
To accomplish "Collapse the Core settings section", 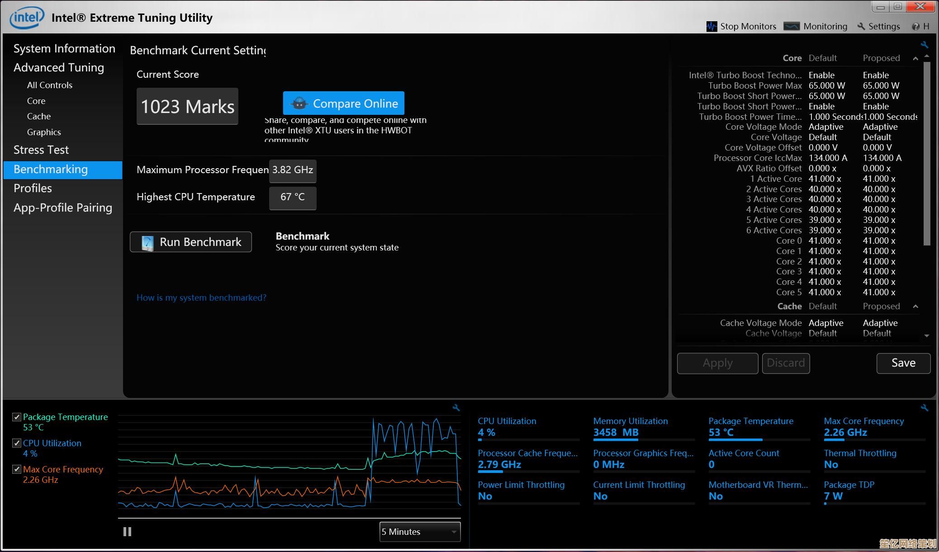I will point(916,58).
